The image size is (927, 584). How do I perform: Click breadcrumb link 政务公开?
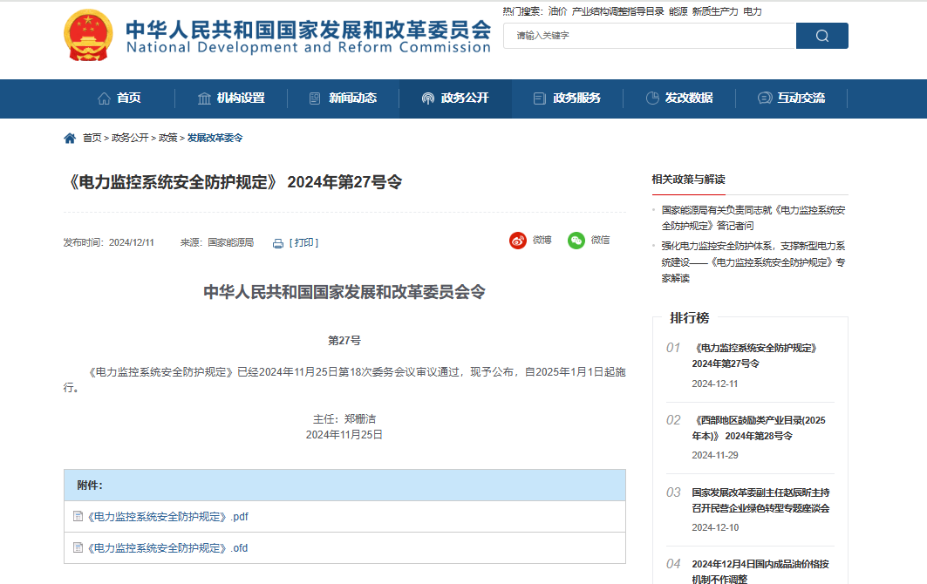point(130,138)
